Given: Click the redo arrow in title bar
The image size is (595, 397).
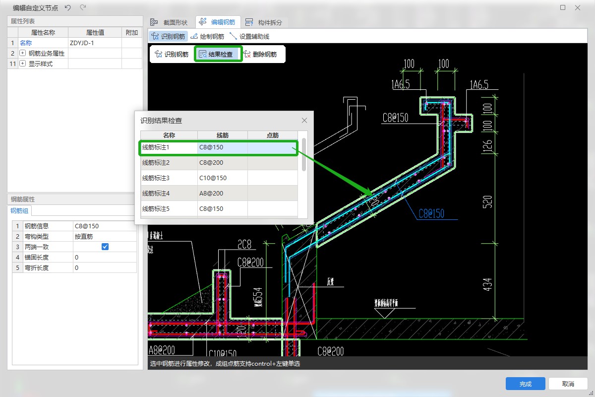Looking at the screenshot, I should (x=83, y=7).
